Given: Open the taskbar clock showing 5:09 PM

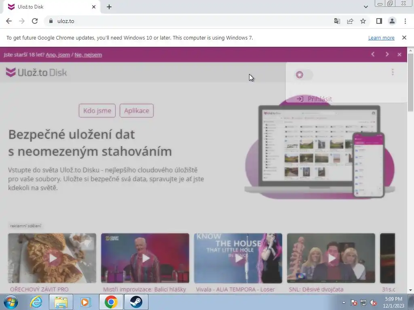Looking at the screenshot, I should pyautogui.click(x=393, y=302).
